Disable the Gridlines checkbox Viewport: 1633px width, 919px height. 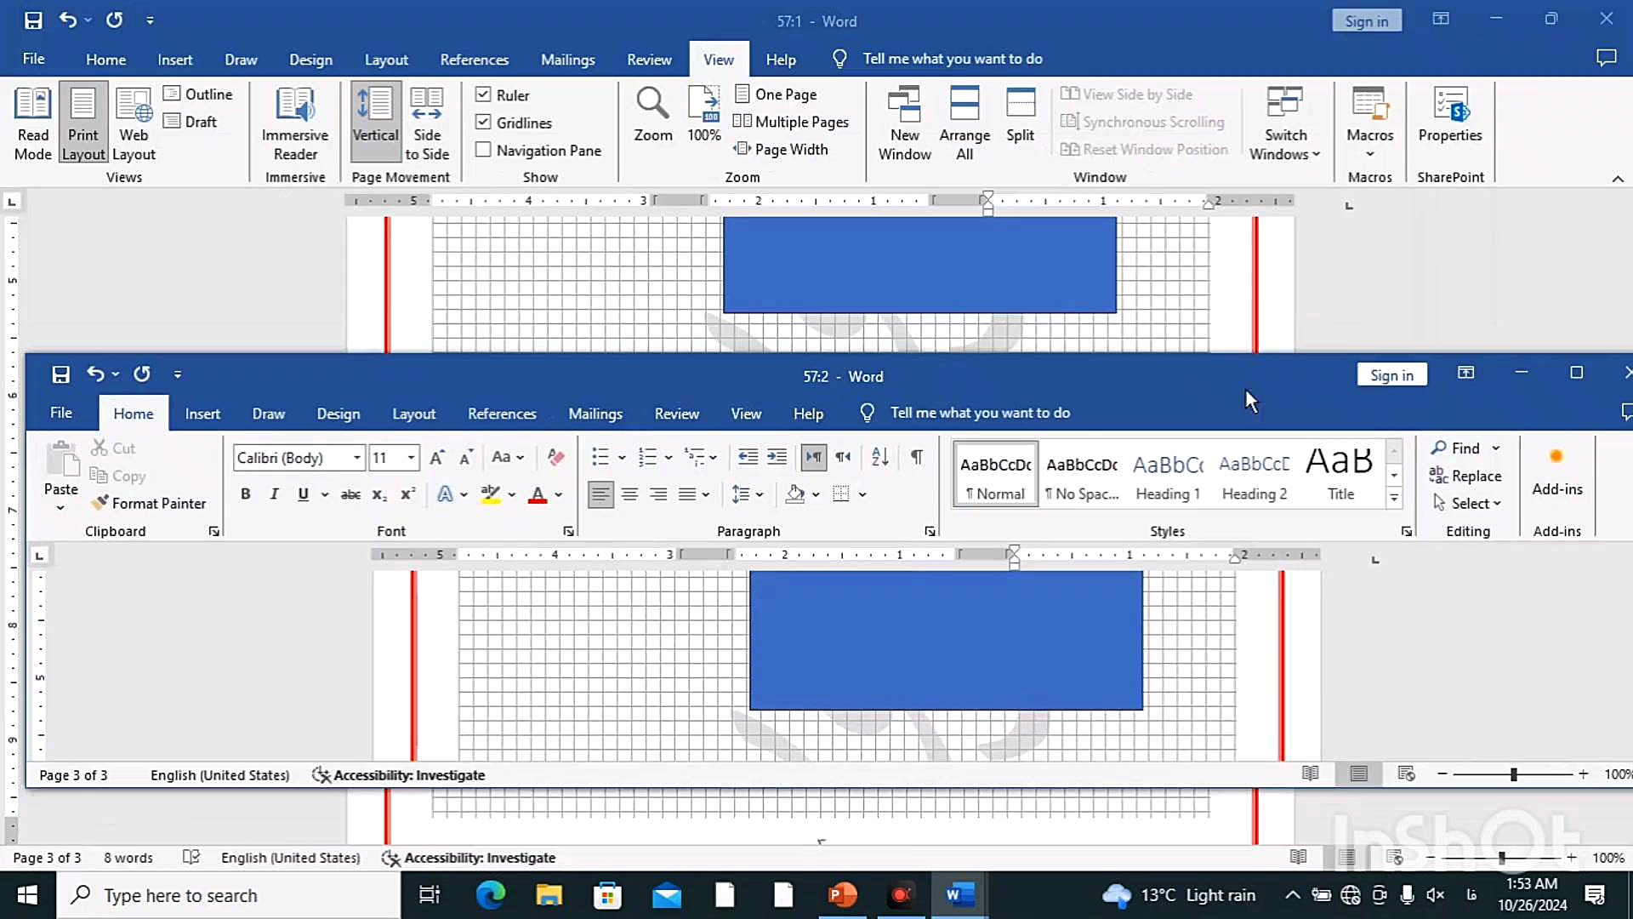click(x=483, y=123)
